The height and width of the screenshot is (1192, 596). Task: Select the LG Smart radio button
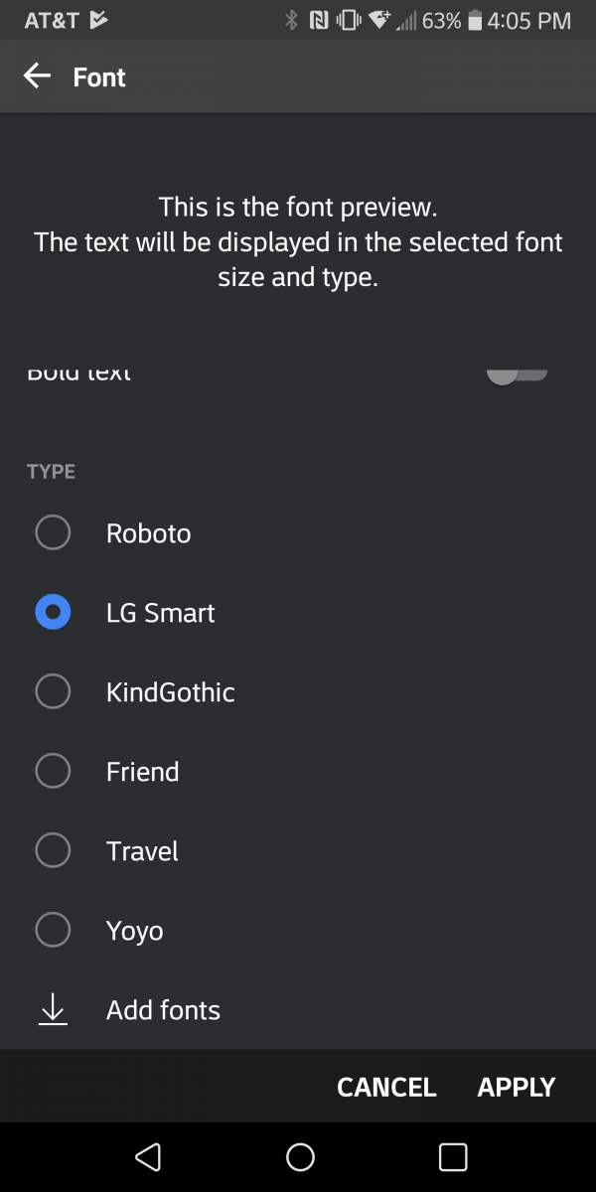click(x=53, y=612)
